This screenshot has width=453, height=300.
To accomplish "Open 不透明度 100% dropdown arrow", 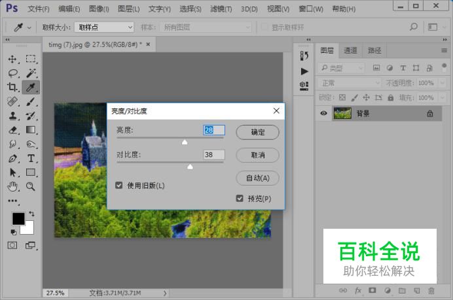I will [443, 83].
